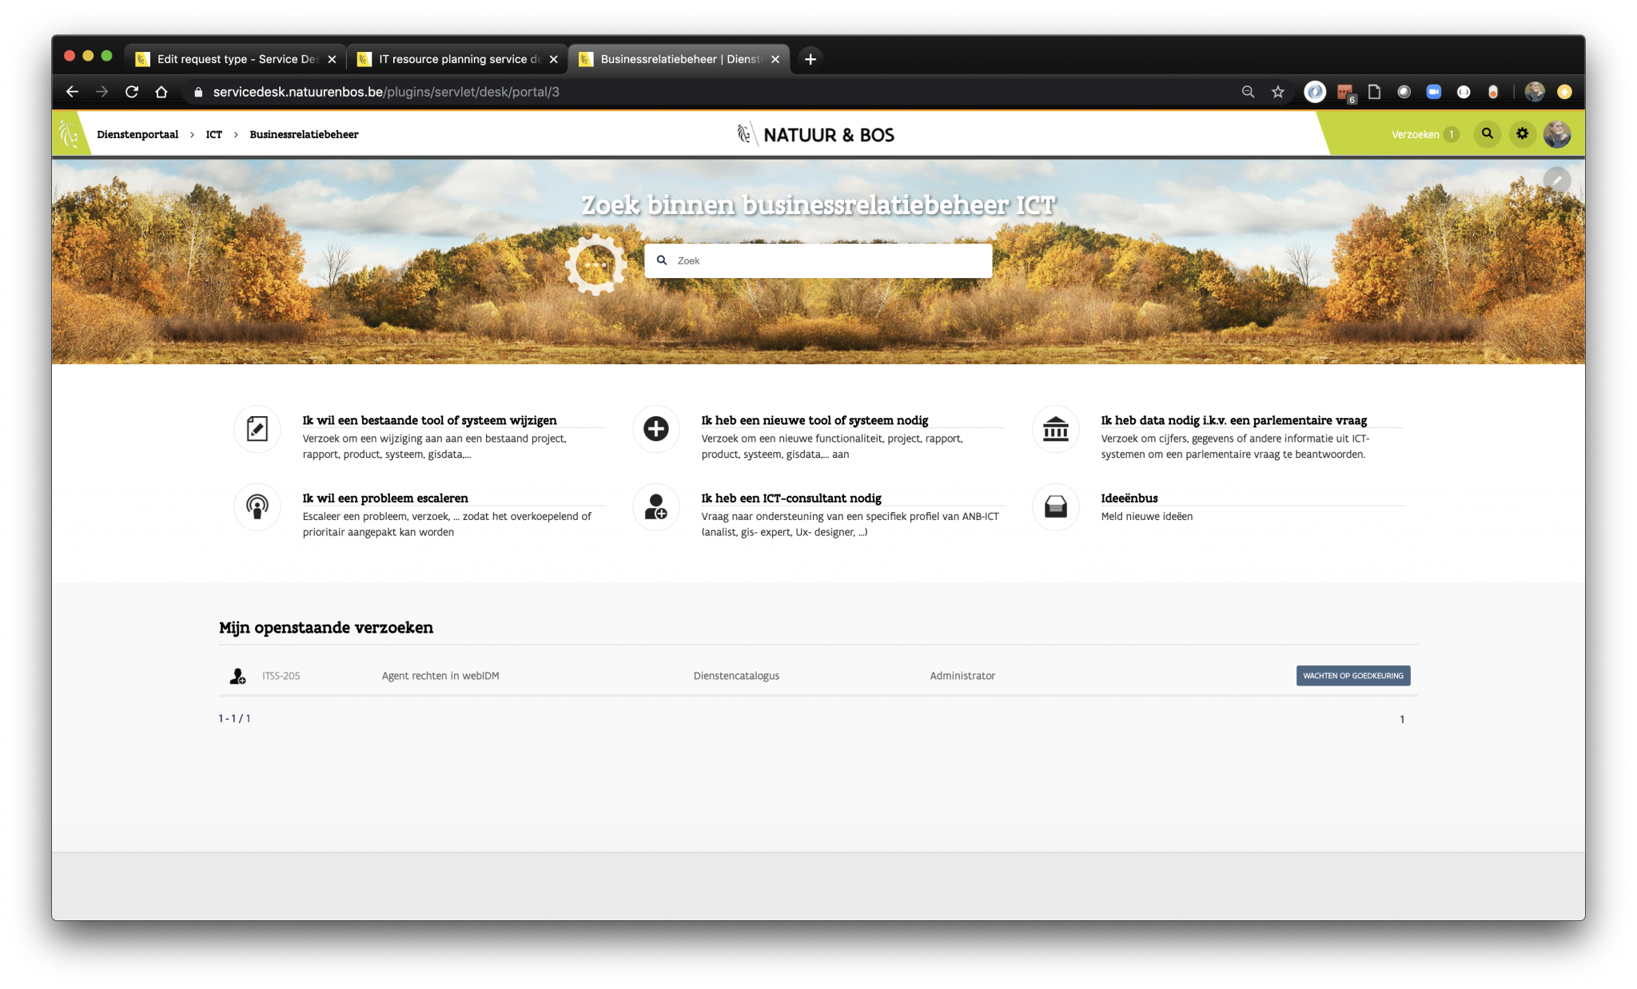
Task: Click the person-add icon for ICT-consultant
Action: (x=655, y=506)
